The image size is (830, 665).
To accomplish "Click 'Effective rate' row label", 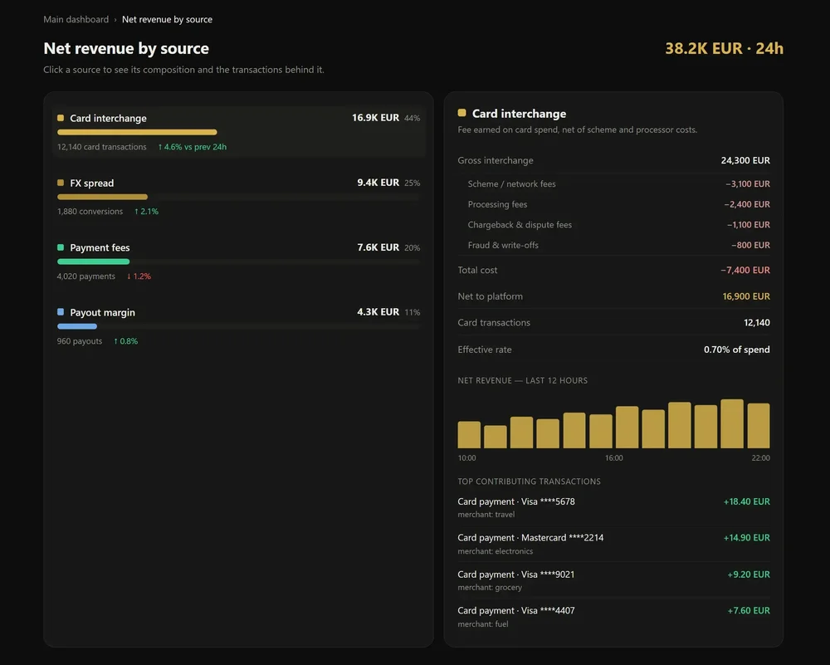I will pyautogui.click(x=485, y=349).
